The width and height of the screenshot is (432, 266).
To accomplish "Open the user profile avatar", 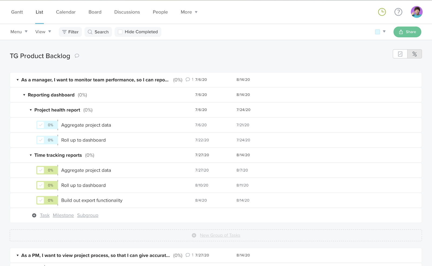I will pyautogui.click(x=416, y=12).
